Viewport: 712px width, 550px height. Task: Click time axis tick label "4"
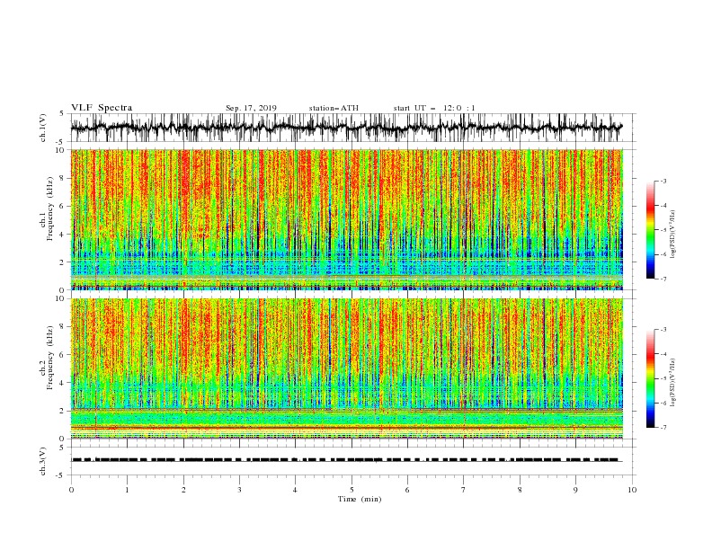295,490
